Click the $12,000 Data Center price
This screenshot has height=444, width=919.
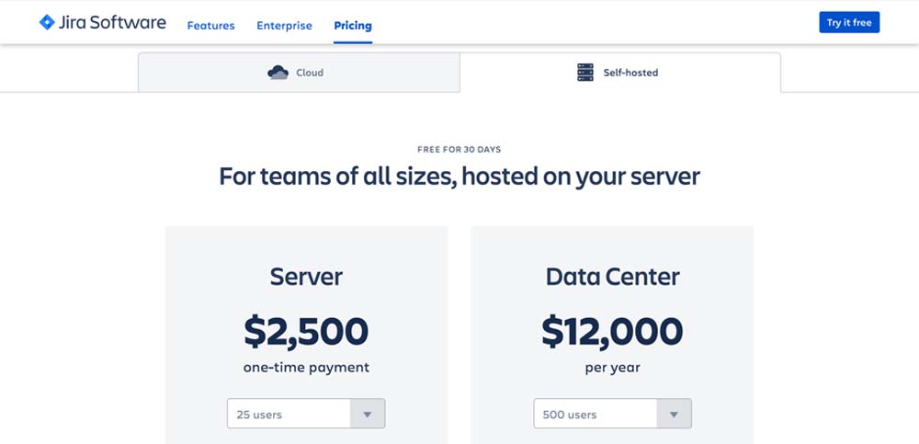click(612, 332)
